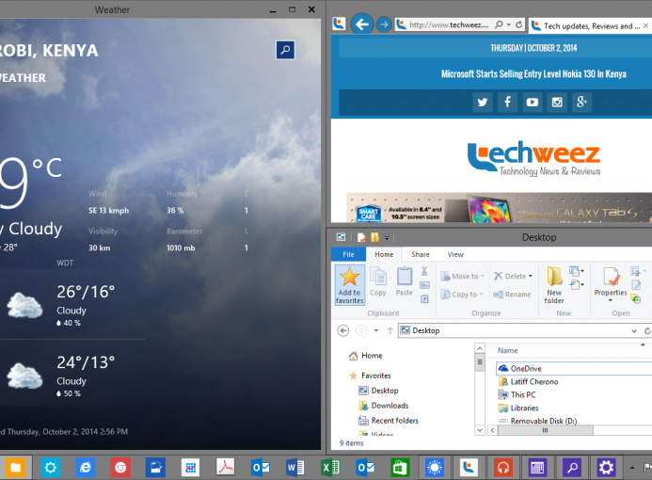Image resolution: width=652 pixels, height=480 pixels.
Task: Click the file list horizontal scrollbar thumb
Action: (545, 430)
